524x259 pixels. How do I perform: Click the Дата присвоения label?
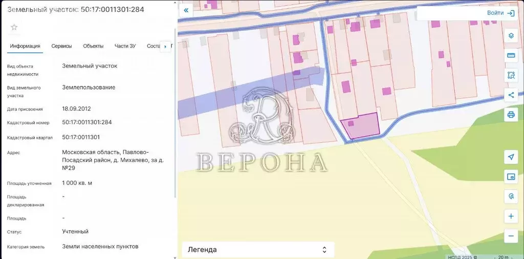(25, 109)
